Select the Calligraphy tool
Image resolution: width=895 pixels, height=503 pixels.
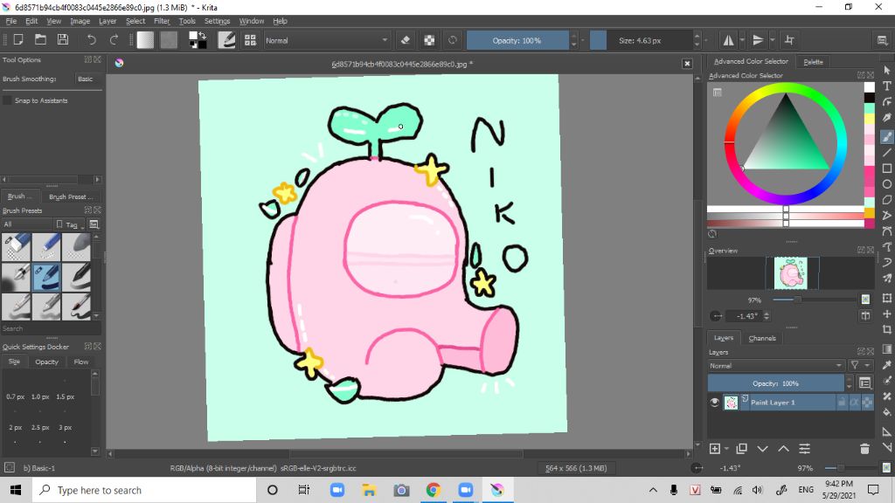pos(886,118)
